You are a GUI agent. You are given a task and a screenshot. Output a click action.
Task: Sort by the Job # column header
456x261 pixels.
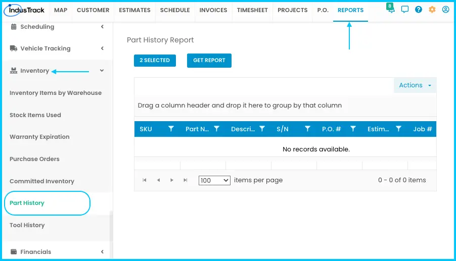click(x=423, y=129)
